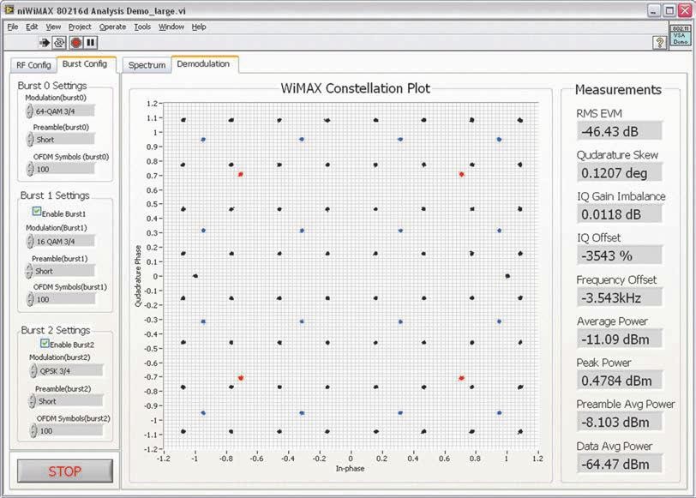Open the Edit menu
The image size is (696, 498).
(32, 27)
